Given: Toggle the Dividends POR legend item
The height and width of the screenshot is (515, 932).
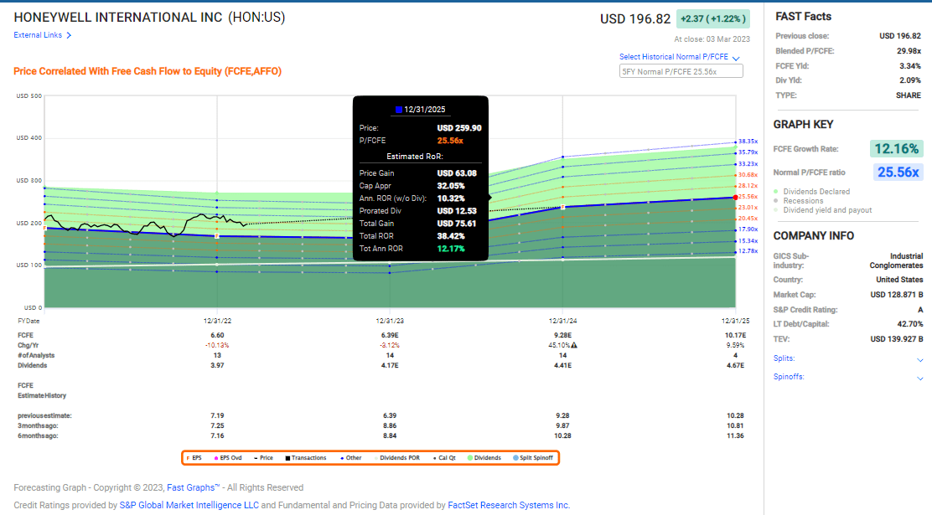Looking at the screenshot, I should (x=397, y=458).
